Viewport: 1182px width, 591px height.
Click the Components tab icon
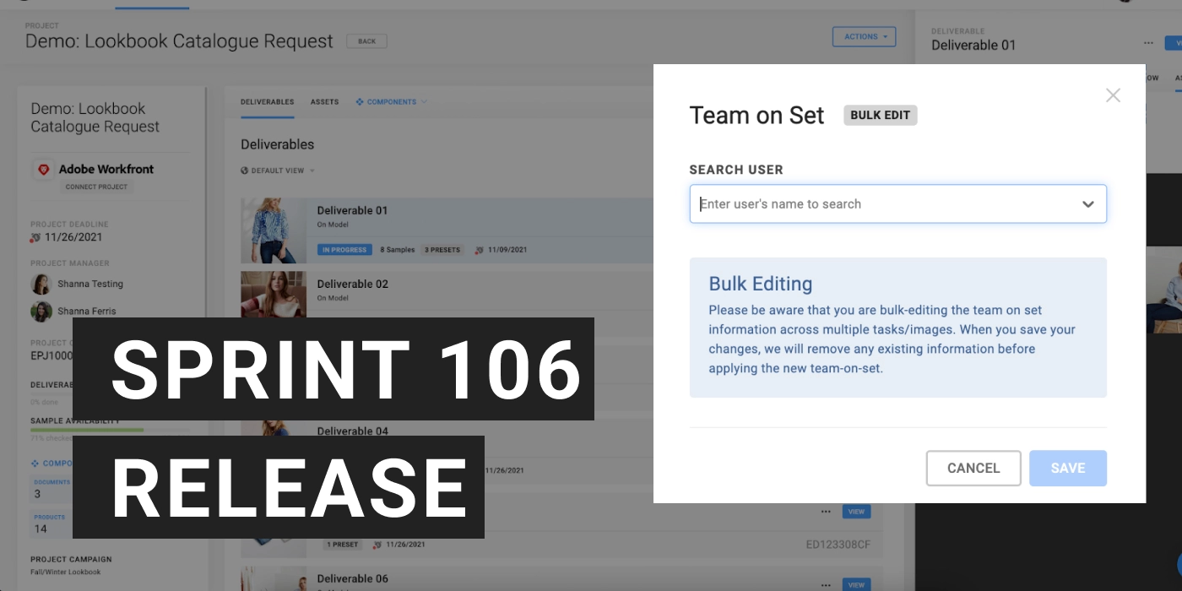(360, 102)
